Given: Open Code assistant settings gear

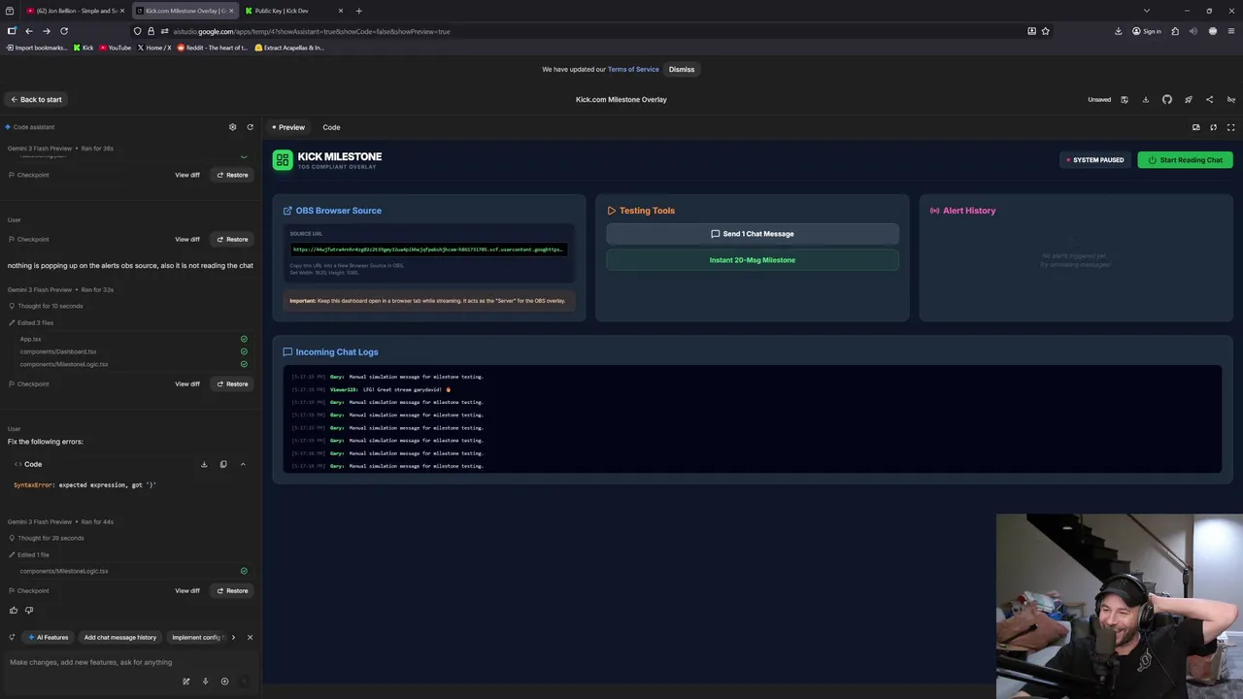Looking at the screenshot, I should pyautogui.click(x=232, y=127).
